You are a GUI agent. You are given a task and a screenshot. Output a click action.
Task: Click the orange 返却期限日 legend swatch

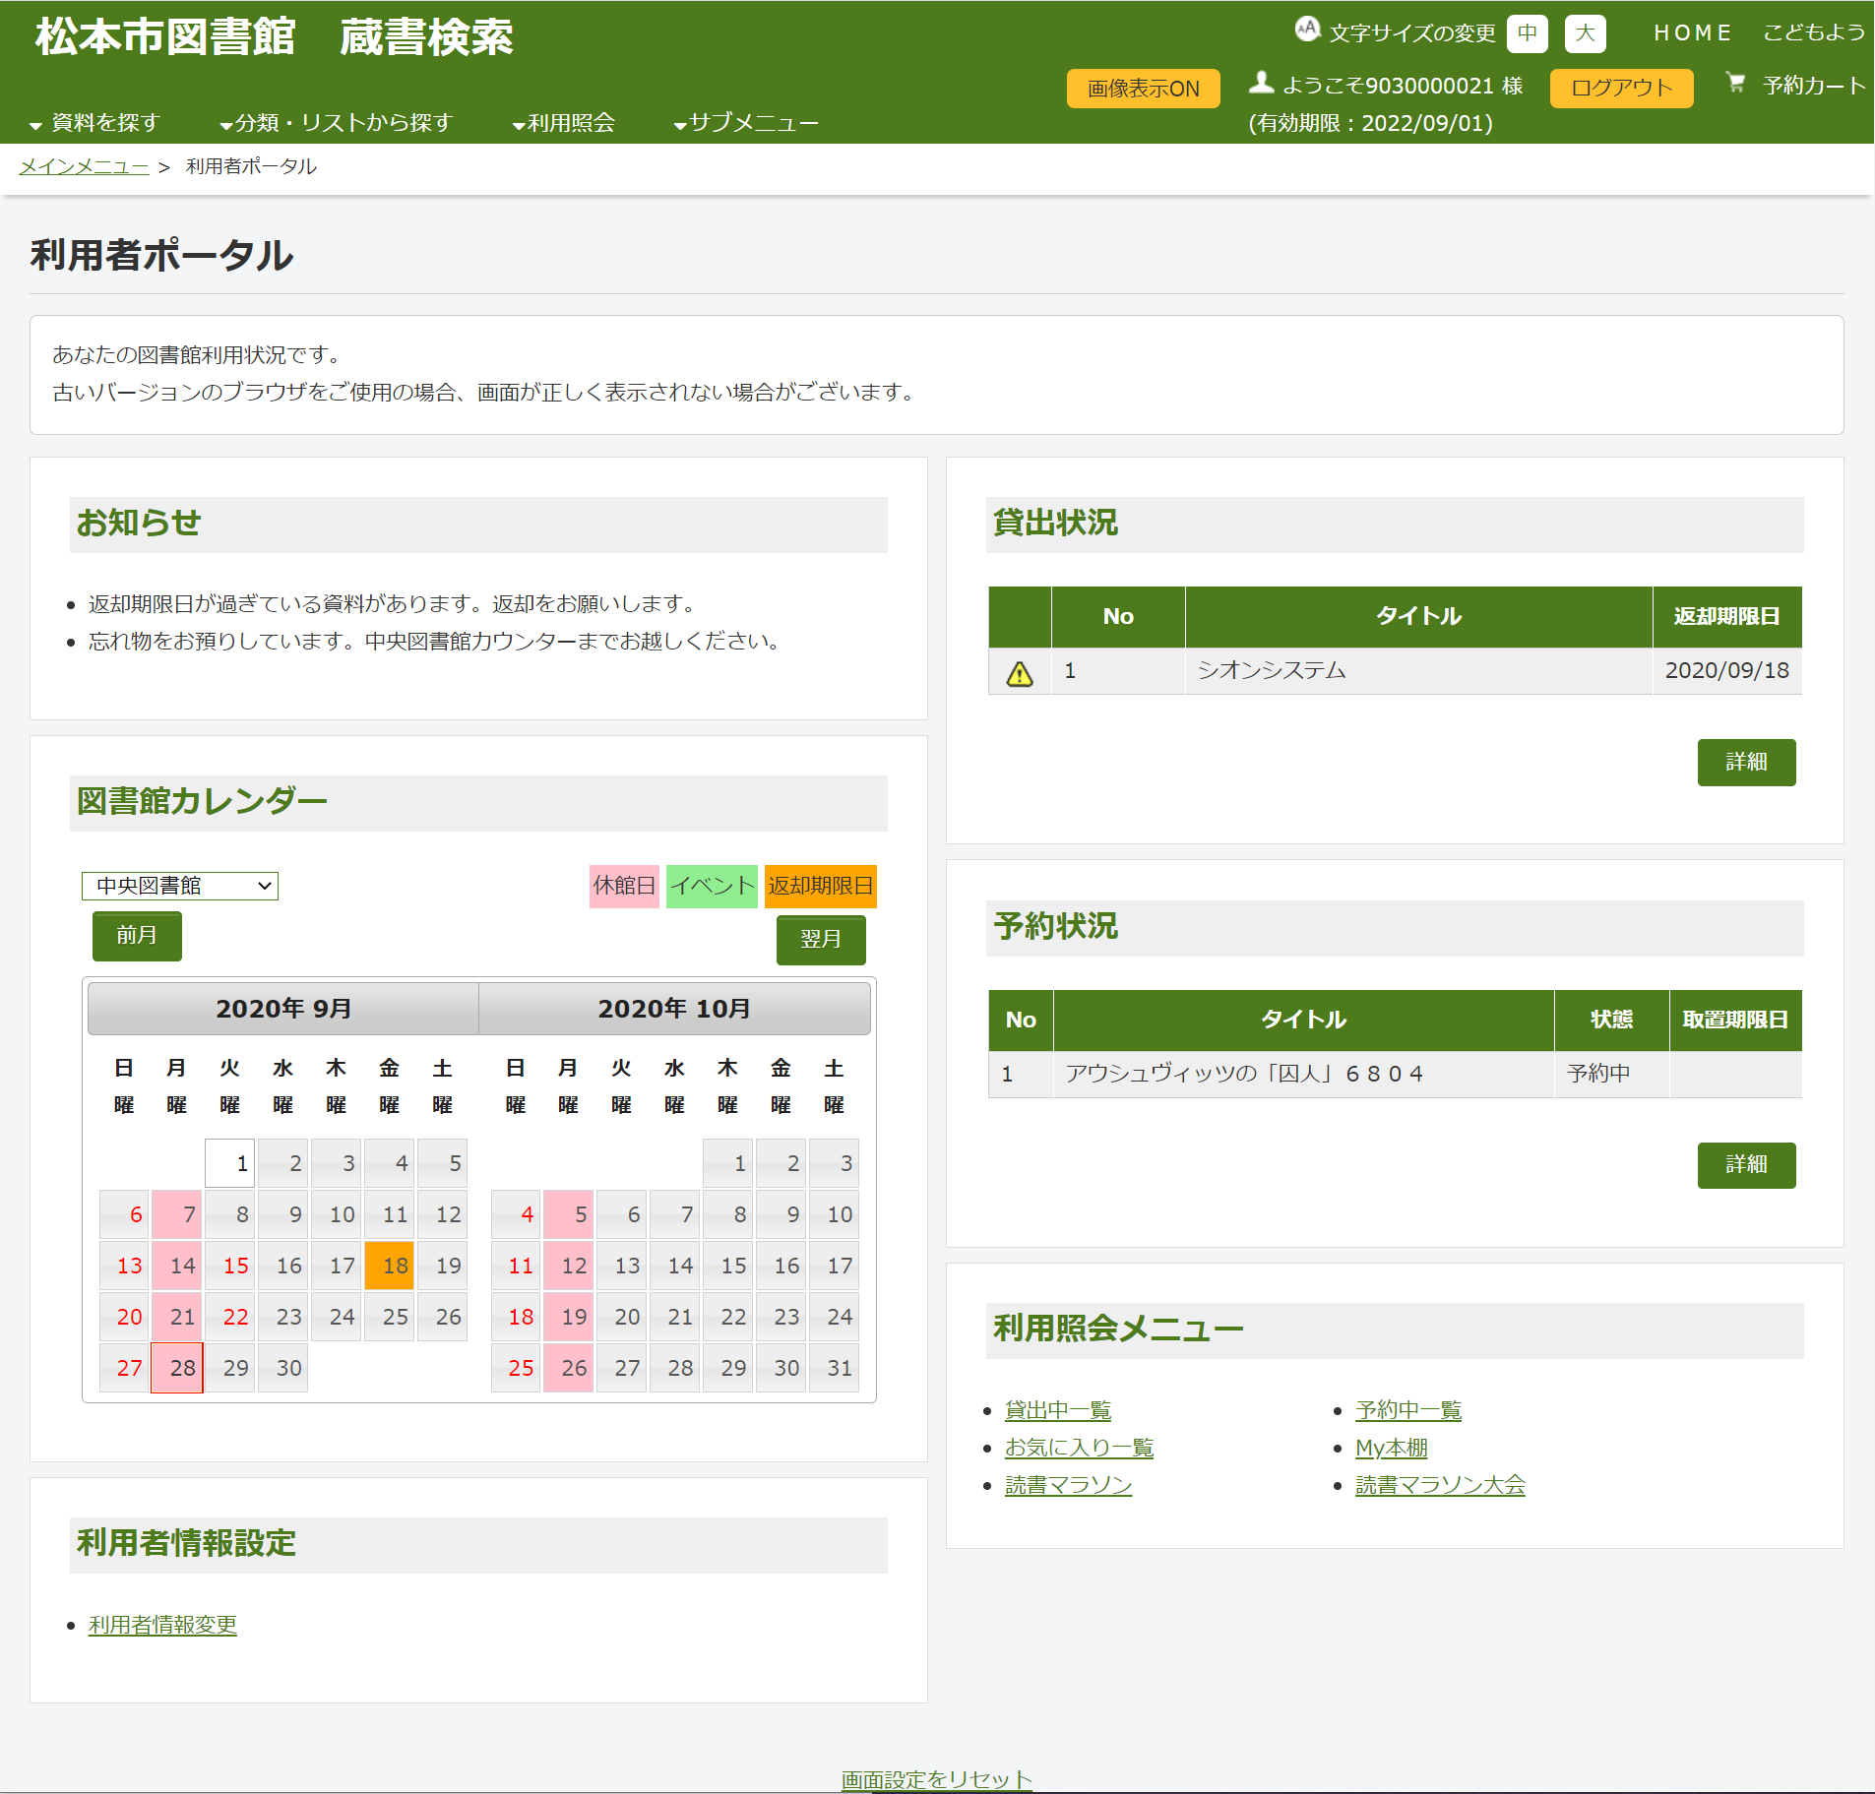[820, 886]
